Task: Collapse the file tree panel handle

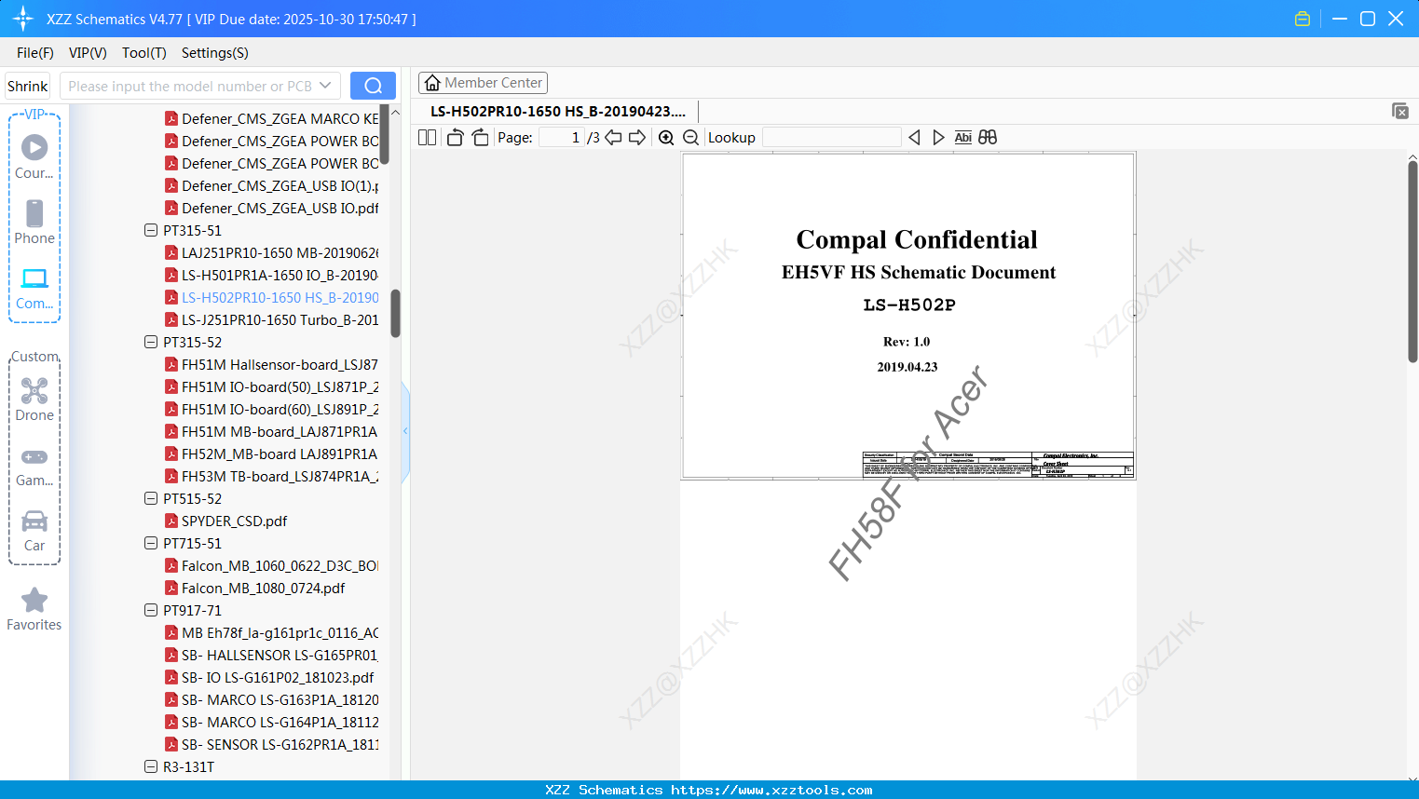Action: pyautogui.click(x=405, y=431)
